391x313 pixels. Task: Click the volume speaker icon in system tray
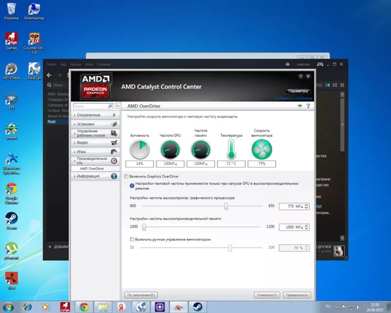click(358, 307)
